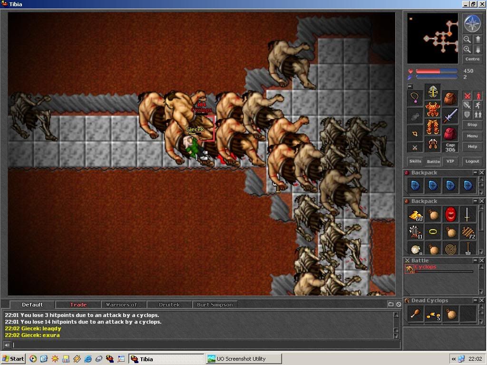Open the Druitek chat tab
This screenshot has height=365, width=487.
[x=169, y=305]
